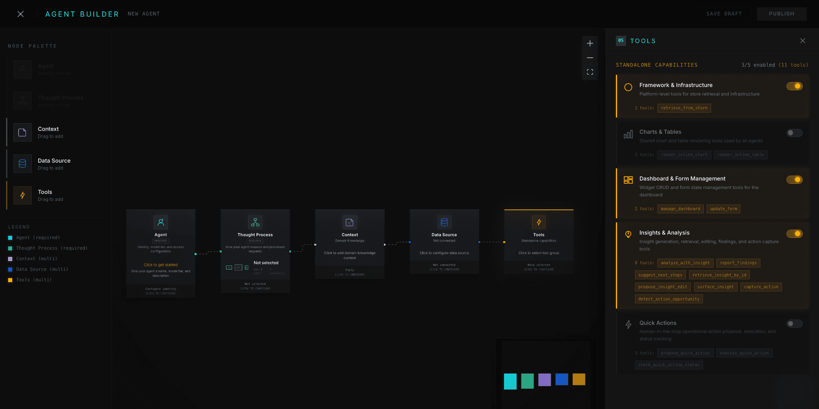Click the Data Source database icon in the palette
This screenshot has width=819, height=409.
pyautogui.click(x=22, y=164)
